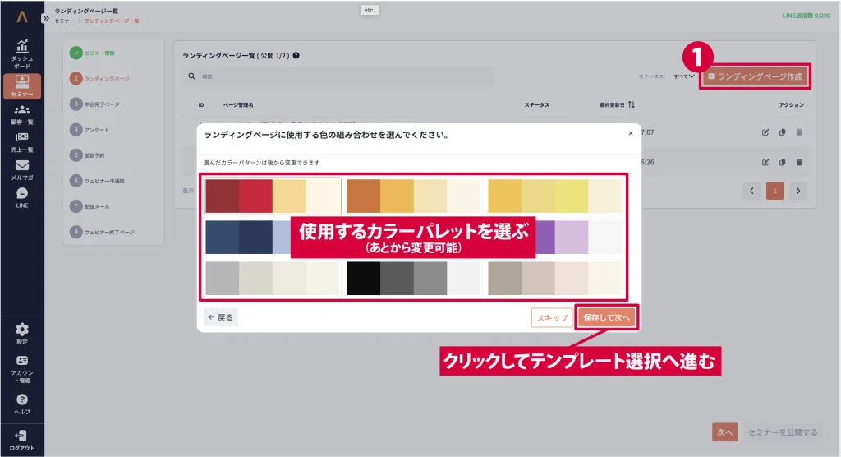Image resolution: width=841 pixels, height=457 pixels.
Task: Select step 4 アンケート in wizard
Action: coord(76,130)
